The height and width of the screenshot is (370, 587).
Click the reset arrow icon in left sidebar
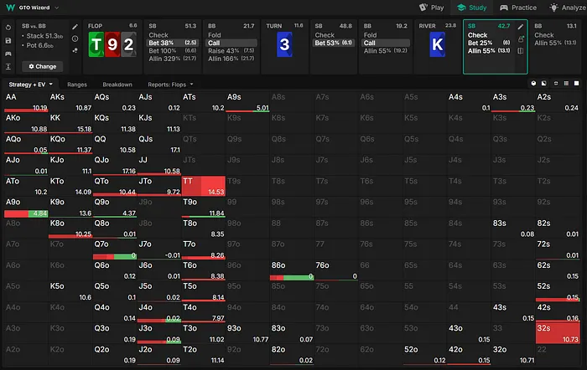pyautogui.click(x=8, y=27)
